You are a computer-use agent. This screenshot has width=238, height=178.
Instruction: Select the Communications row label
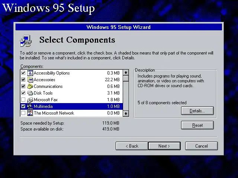pyautogui.click(x=48, y=86)
